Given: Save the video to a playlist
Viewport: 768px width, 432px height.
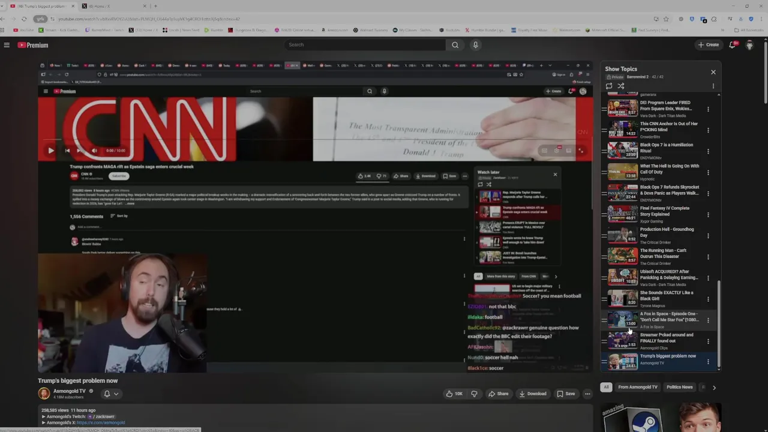Looking at the screenshot, I should 566,394.
